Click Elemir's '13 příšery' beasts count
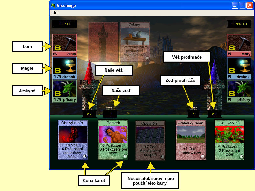This screenshot has width=255, height=191. point(65,100)
